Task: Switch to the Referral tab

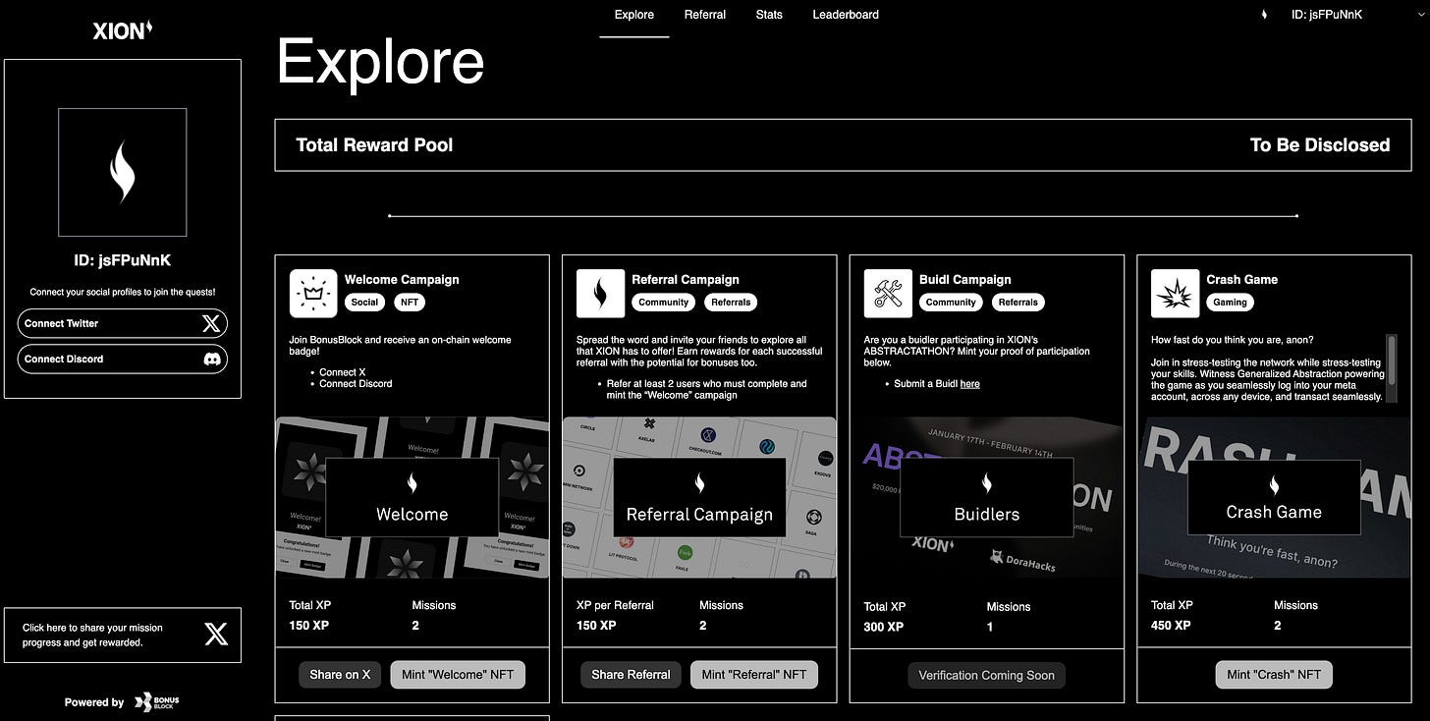Action: (705, 15)
